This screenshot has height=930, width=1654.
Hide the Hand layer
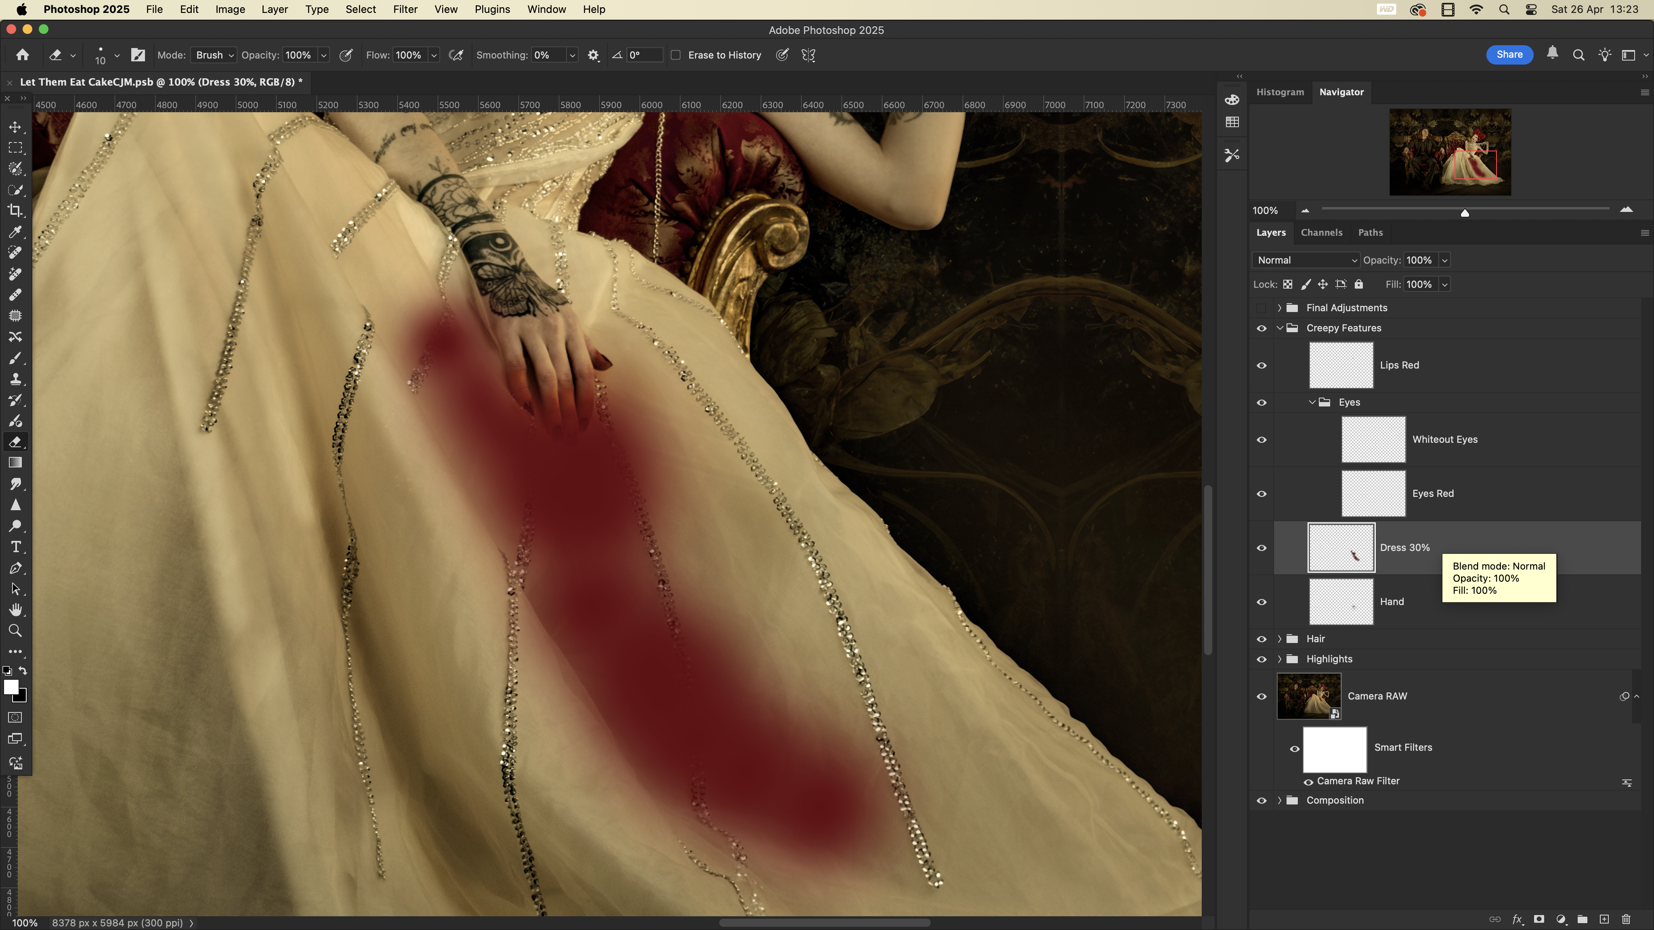click(1261, 602)
